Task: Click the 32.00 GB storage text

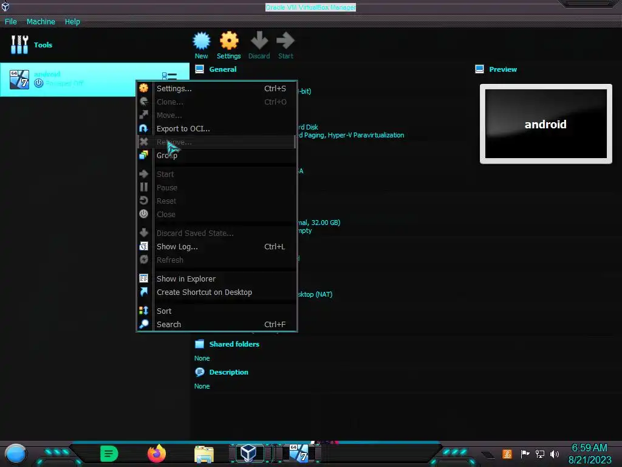Action: coord(326,223)
